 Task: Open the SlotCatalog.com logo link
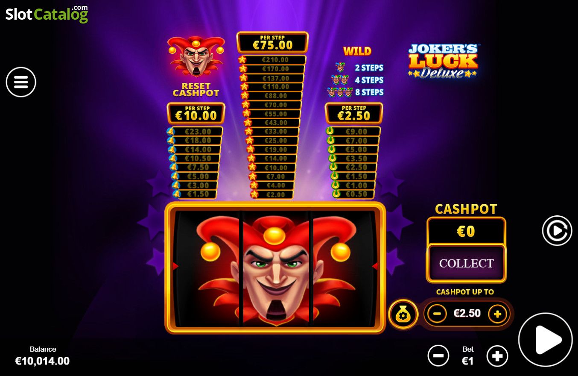coord(47,14)
